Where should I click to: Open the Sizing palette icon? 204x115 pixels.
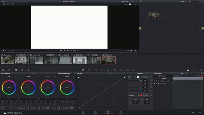(x=121, y=70)
